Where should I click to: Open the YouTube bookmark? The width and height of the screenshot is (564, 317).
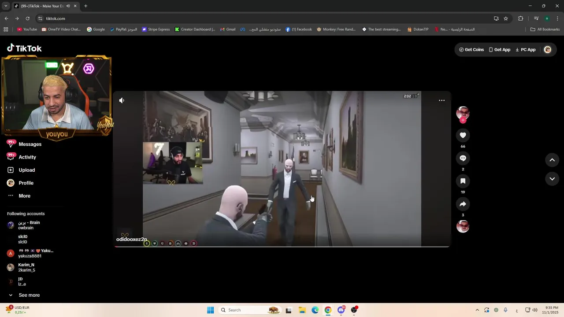(x=27, y=29)
